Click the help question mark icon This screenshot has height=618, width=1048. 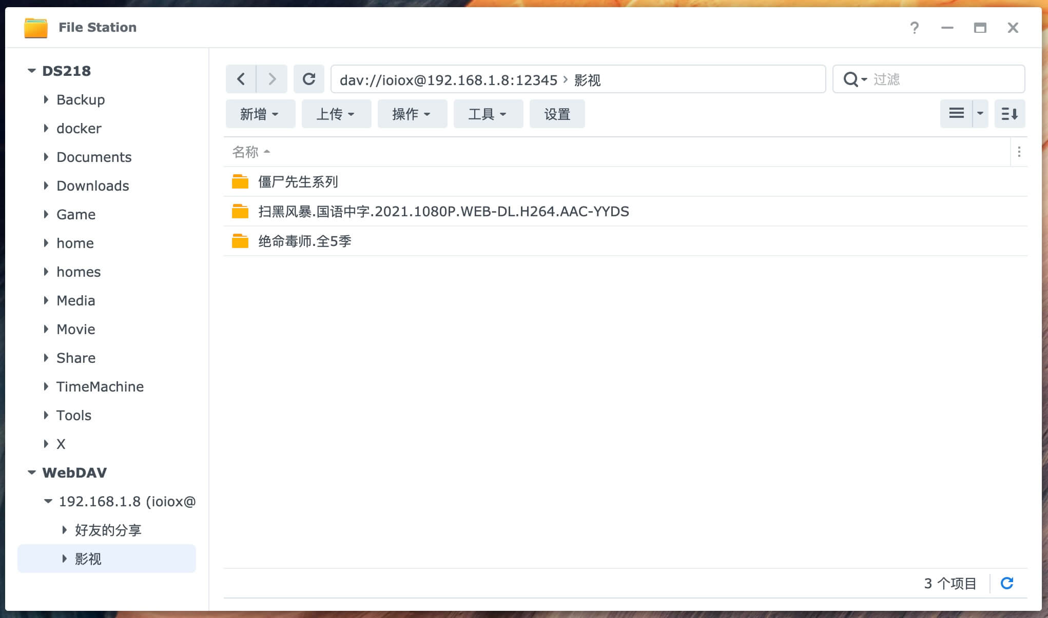[914, 28]
